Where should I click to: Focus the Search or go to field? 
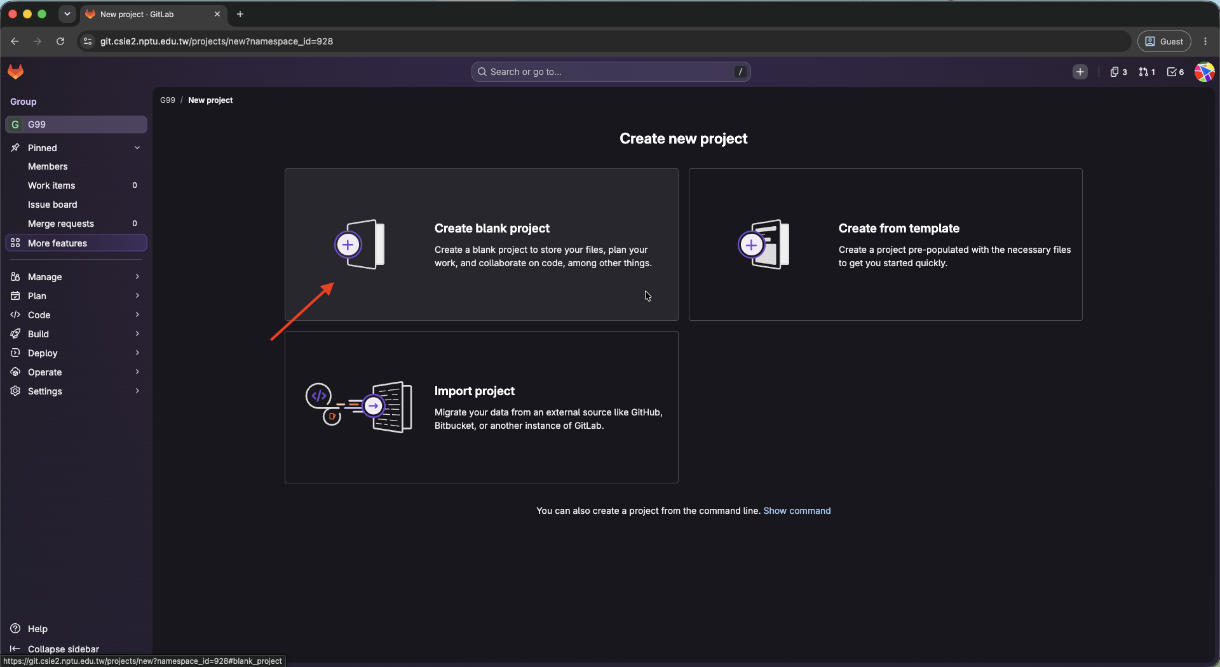[611, 72]
